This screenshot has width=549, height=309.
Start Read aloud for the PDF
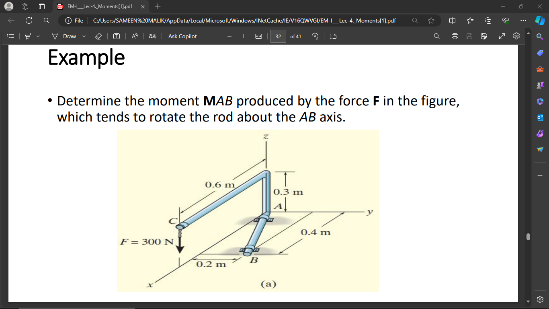click(134, 36)
